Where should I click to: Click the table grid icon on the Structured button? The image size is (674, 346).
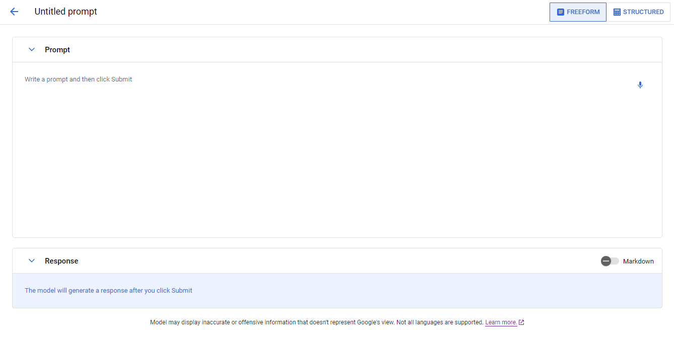(617, 12)
